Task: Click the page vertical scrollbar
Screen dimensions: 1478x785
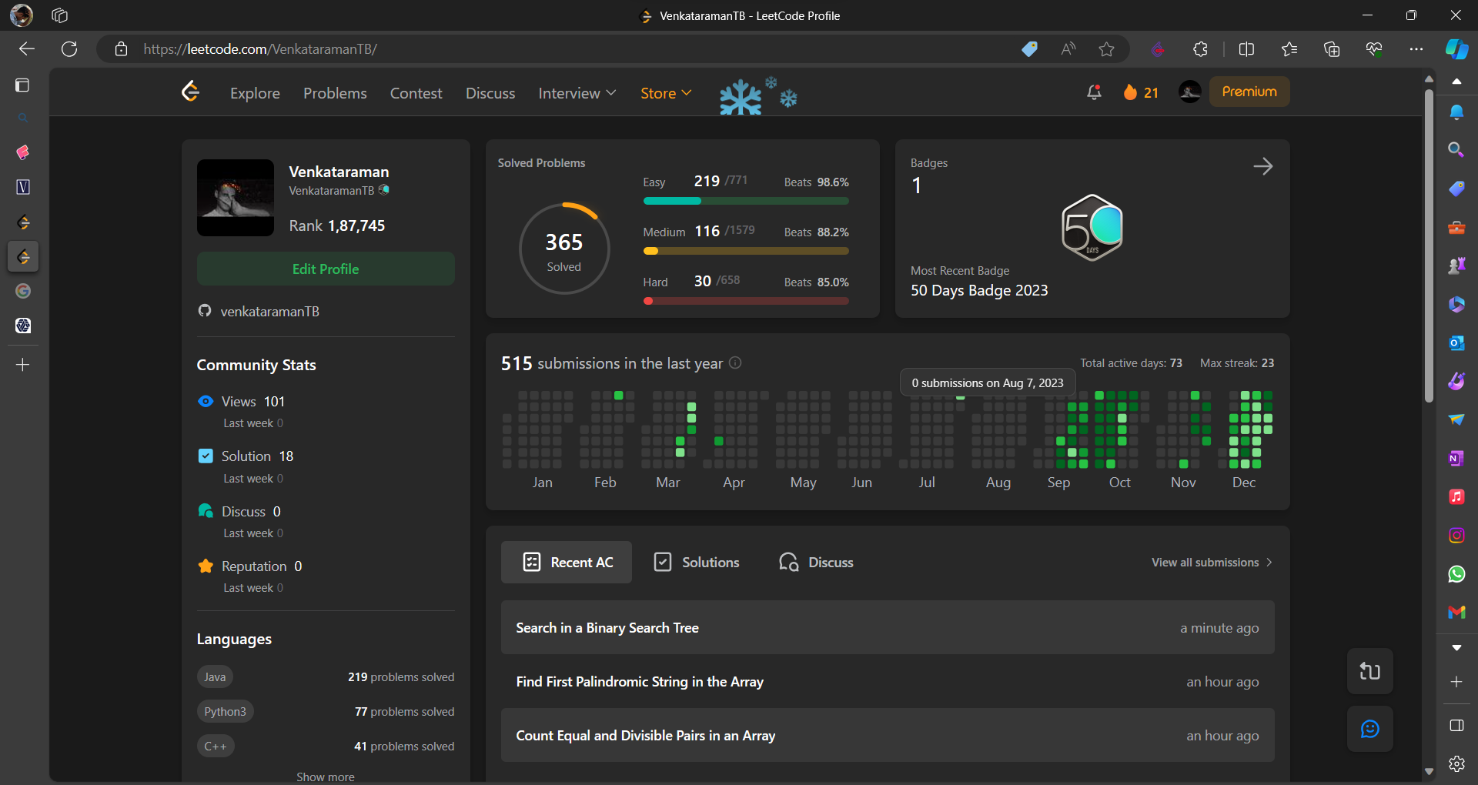Action: pyautogui.click(x=1429, y=246)
